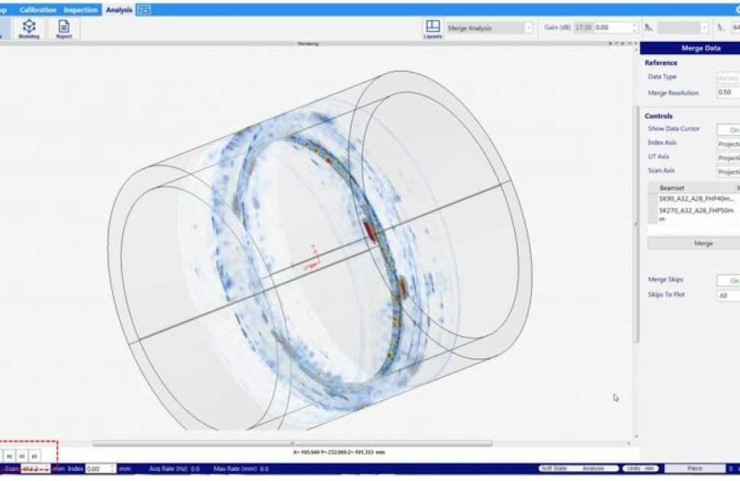740x481 pixels.
Task: Click the Merge Resolution field
Action: pos(729,92)
